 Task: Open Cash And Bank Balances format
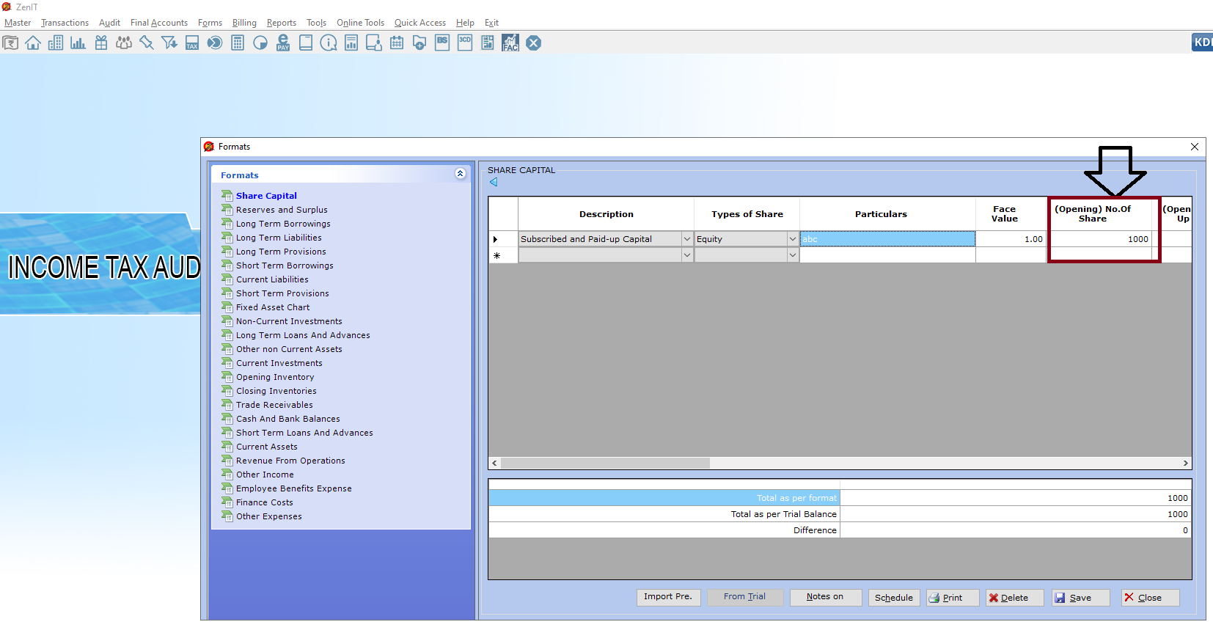coord(288,419)
